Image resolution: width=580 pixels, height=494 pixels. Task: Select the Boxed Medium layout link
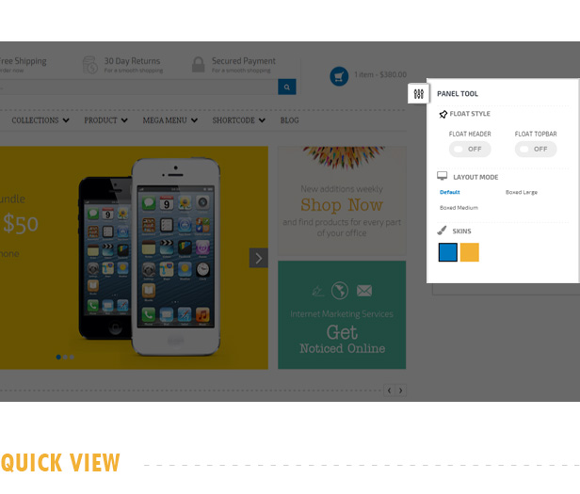pos(459,208)
